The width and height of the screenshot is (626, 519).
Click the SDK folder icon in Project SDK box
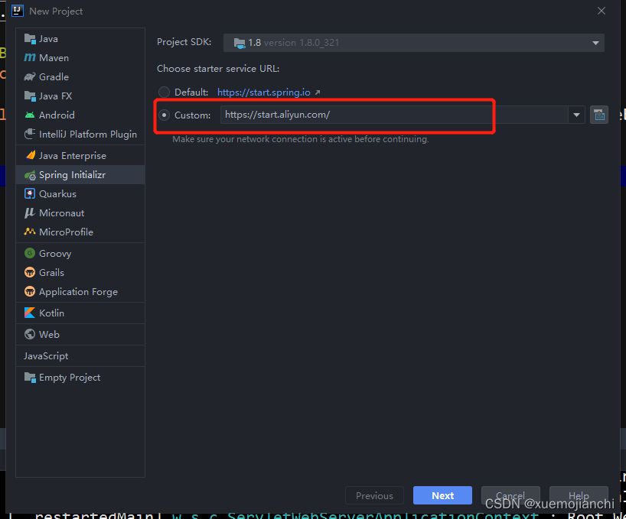[240, 43]
